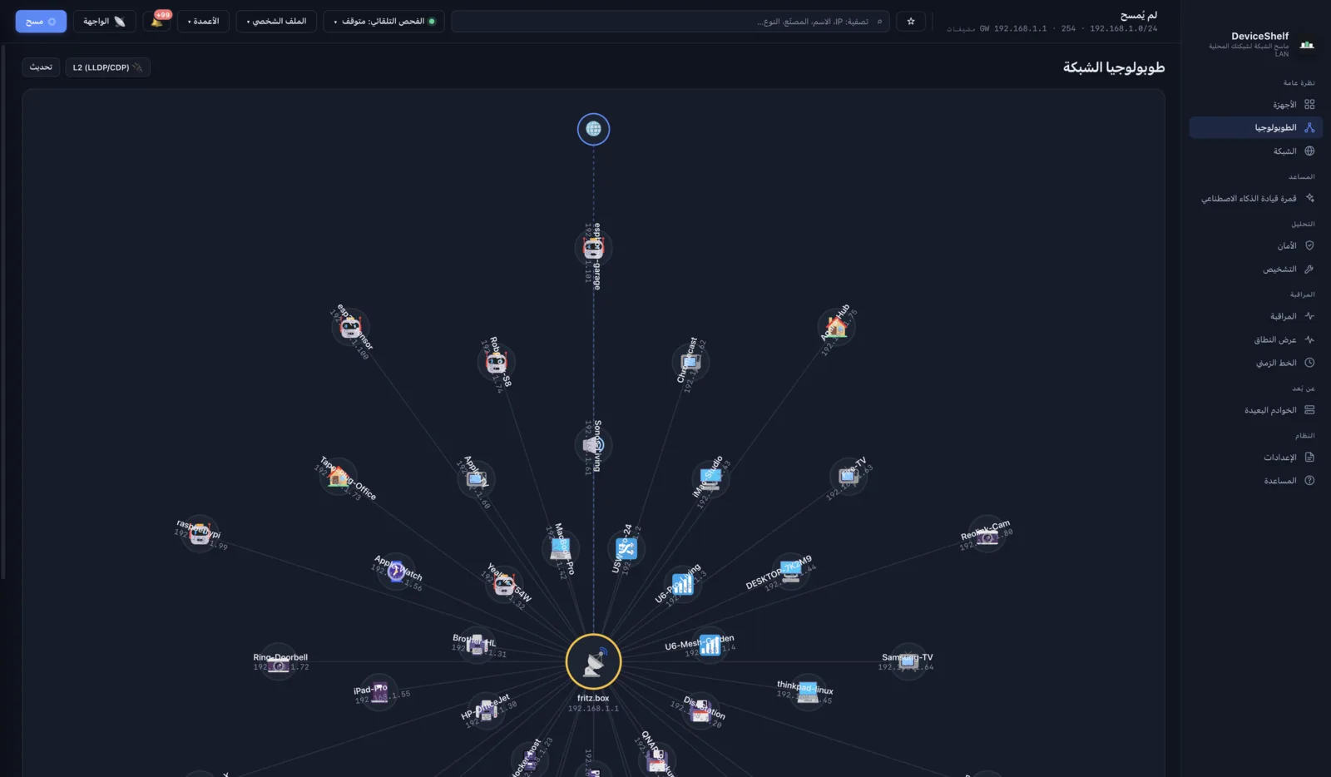1331x777 pixels.
Task: Open the iMac-Studio node
Action: pos(710,478)
